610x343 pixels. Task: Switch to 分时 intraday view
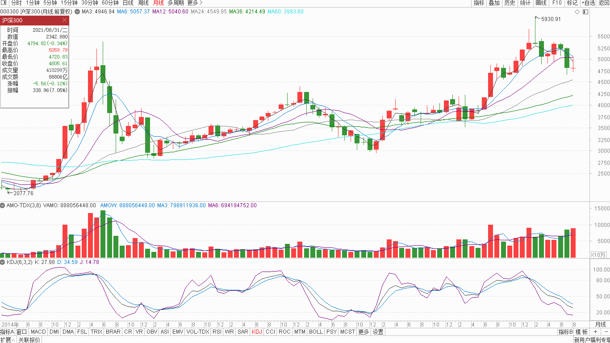(16, 3)
